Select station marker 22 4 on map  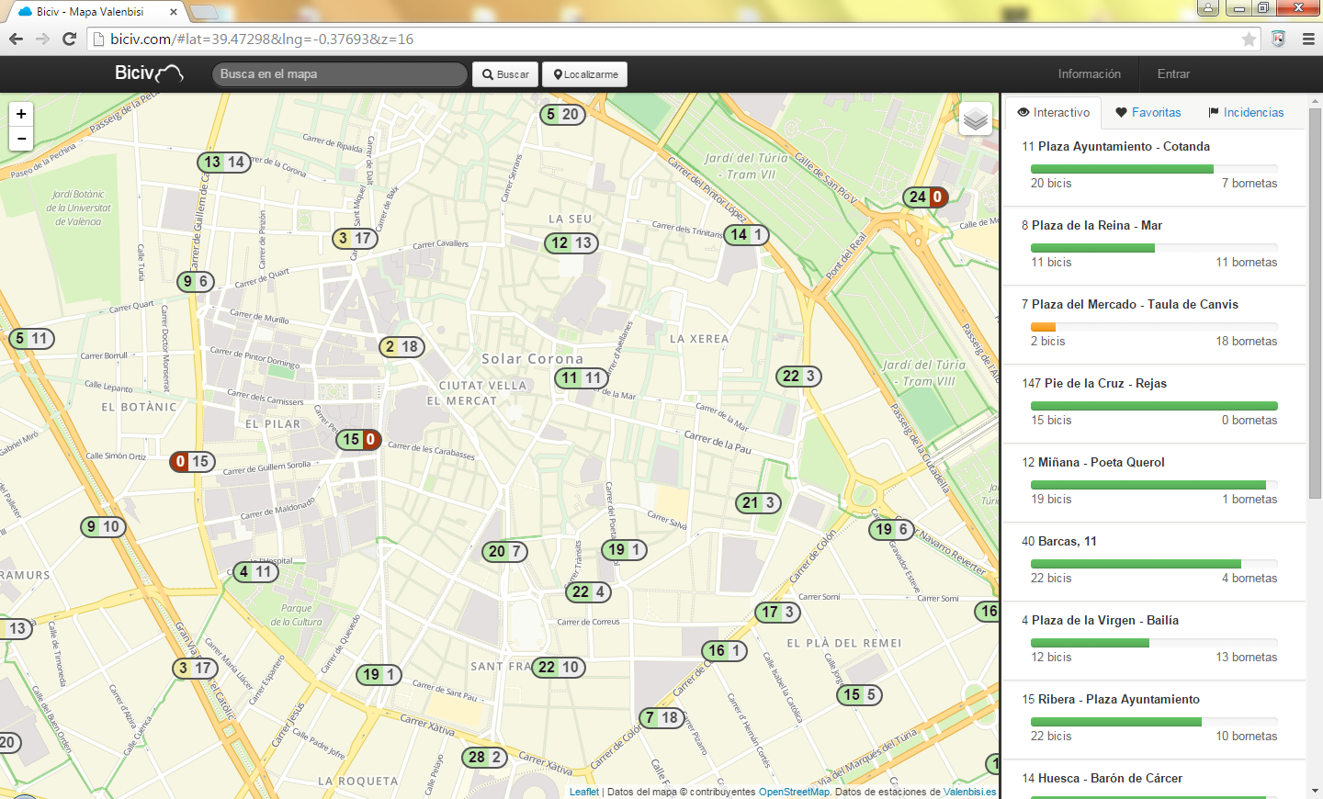click(589, 592)
